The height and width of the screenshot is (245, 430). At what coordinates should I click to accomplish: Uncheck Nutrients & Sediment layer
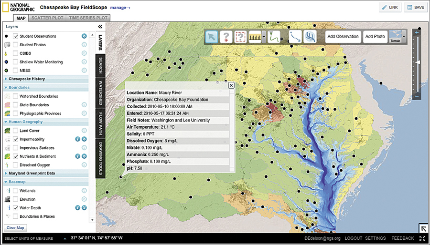(x=16, y=156)
